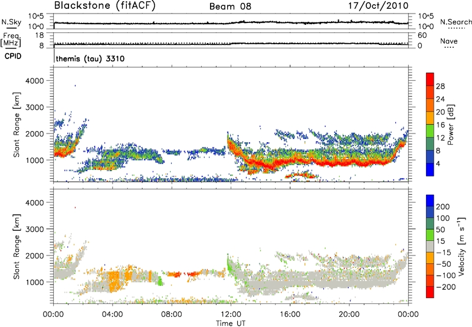The width and height of the screenshot is (472, 327).
Task: Click the red top of the power colorbar
Action: (x=430, y=79)
